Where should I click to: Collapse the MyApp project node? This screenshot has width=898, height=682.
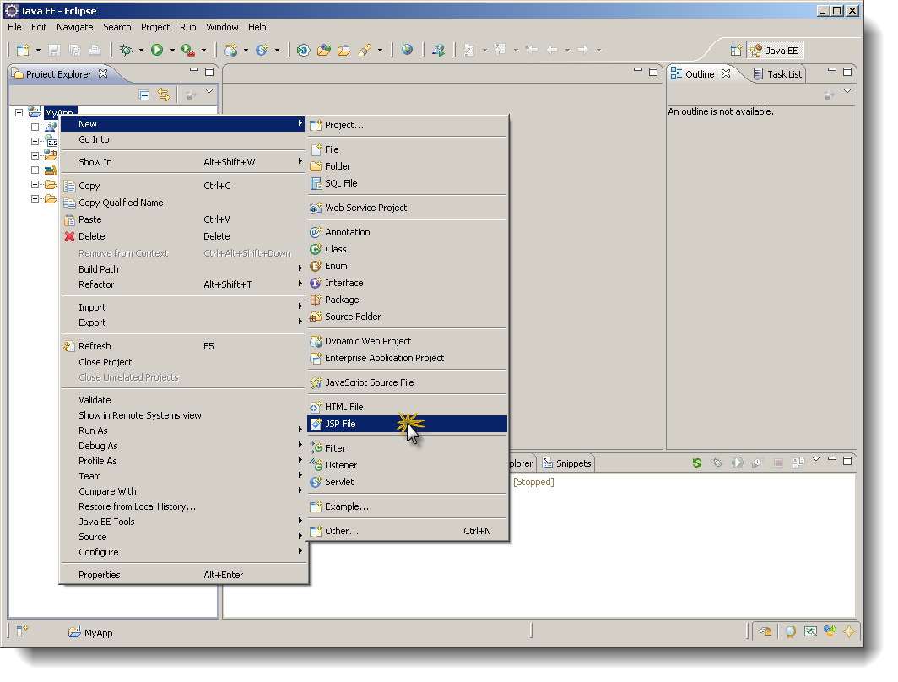19,111
